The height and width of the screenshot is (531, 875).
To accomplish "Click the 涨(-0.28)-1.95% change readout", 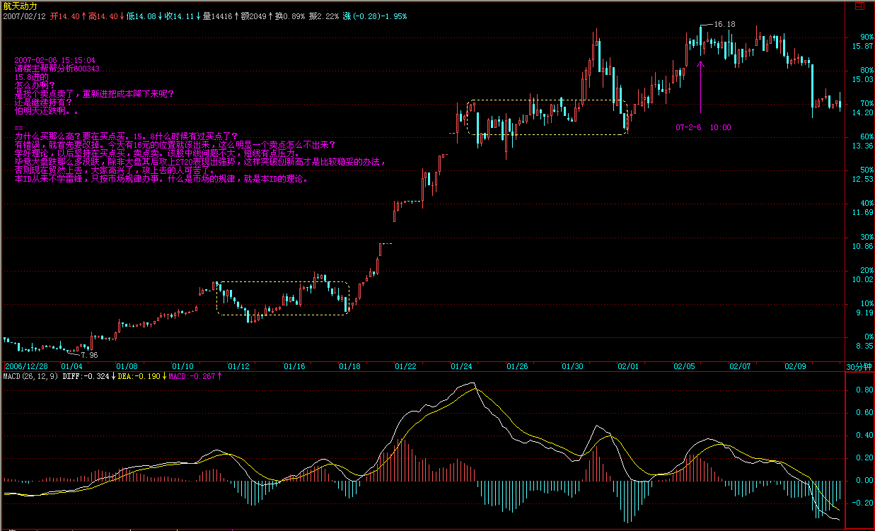I will [375, 16].
